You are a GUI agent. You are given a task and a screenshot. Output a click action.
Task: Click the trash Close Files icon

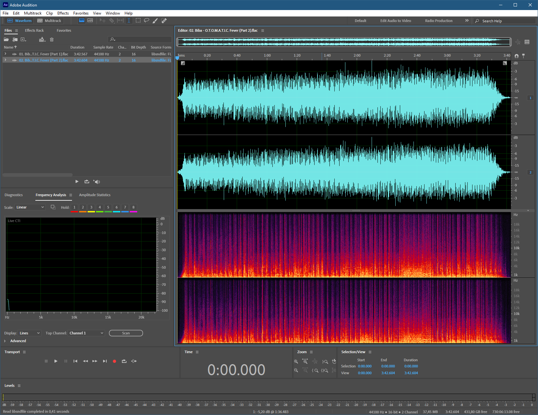52,39
